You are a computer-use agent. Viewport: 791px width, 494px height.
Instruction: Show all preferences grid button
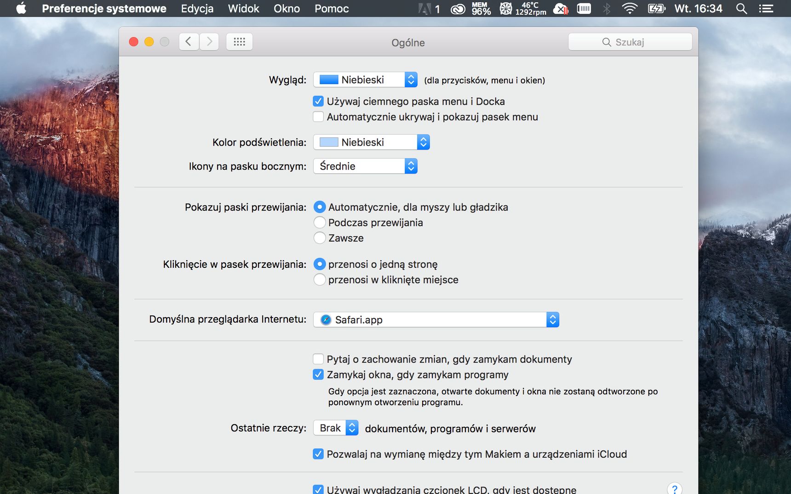(x=239, y=42)
